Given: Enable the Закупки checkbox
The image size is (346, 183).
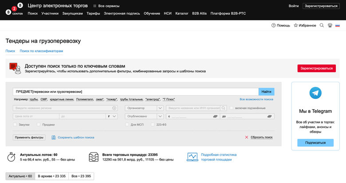Looking at the screenshot, I should pos(16,125).
